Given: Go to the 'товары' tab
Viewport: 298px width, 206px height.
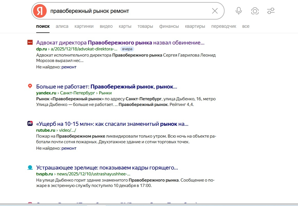Looking at the screenshot, I should (145, 26).
